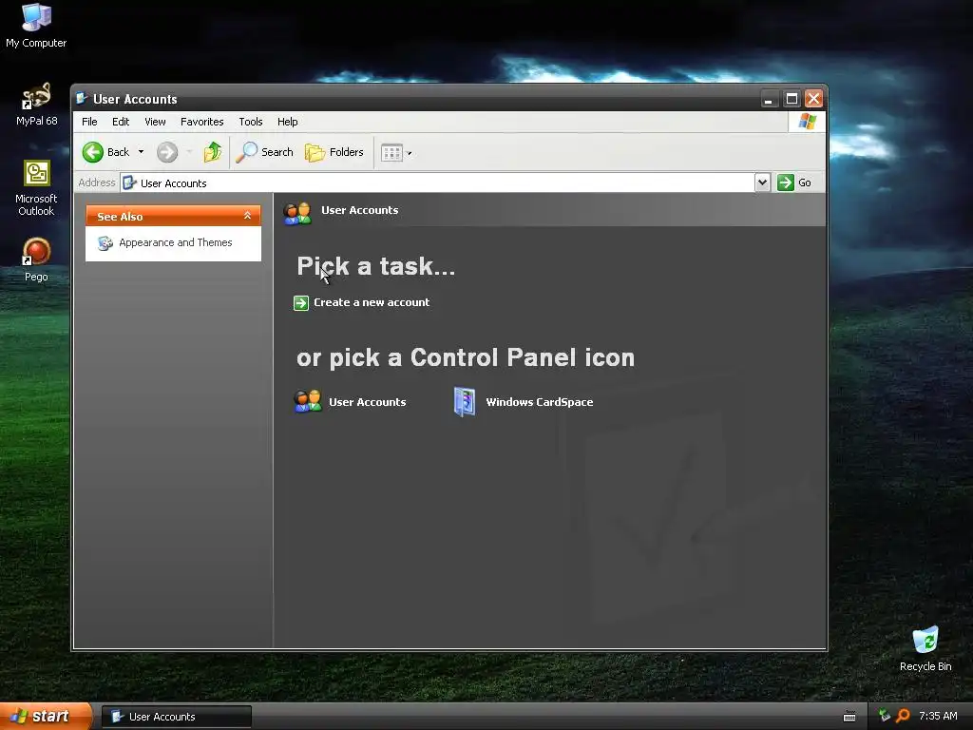Open the Tools menu
Viewport: 973px width, 730px height.
point(251,122)
